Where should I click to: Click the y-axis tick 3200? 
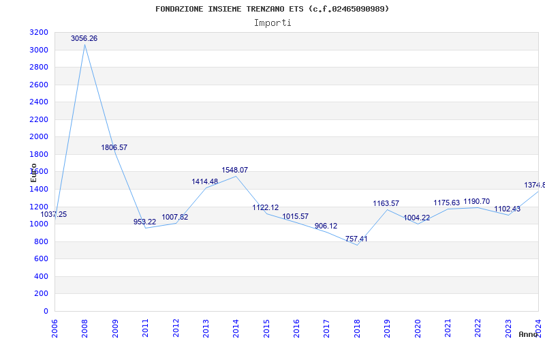coord(39,33)
